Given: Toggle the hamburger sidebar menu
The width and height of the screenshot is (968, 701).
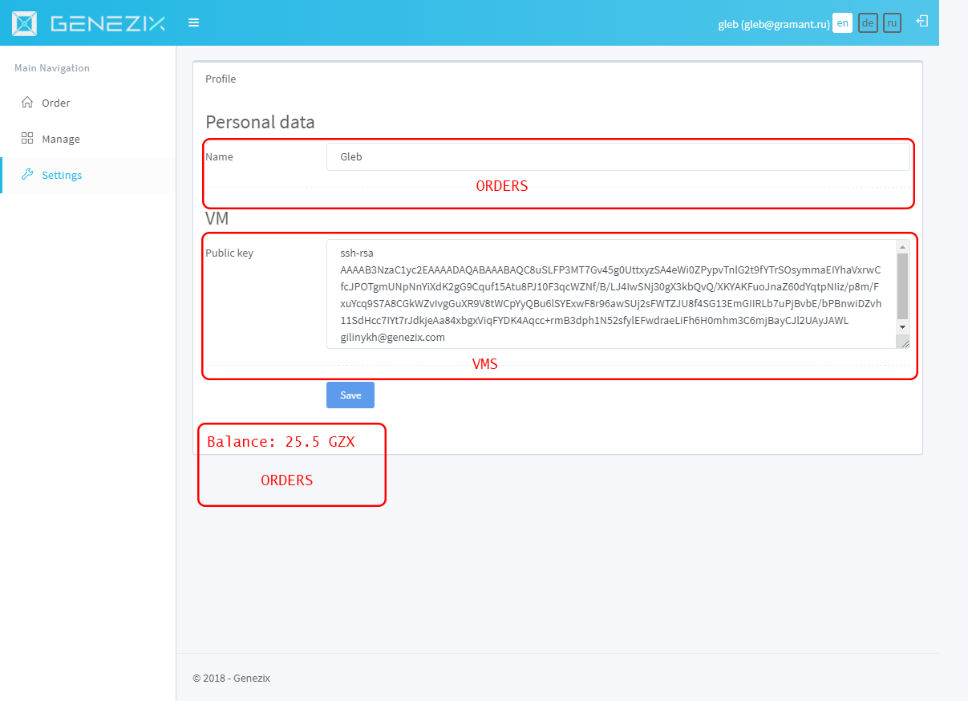Looking at the screenshot, I should coord(193,22).
